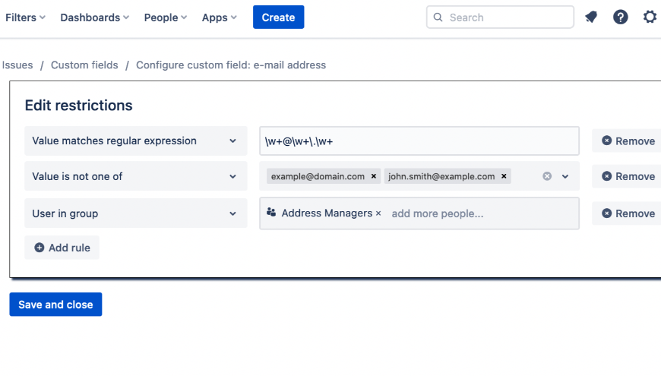This screenshot has width=661, height=376.
Task: Open the settings gear icon
Action: [650, 17]
